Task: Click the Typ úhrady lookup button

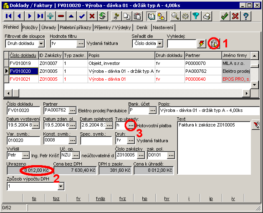Action: click(x=131, y=125)
